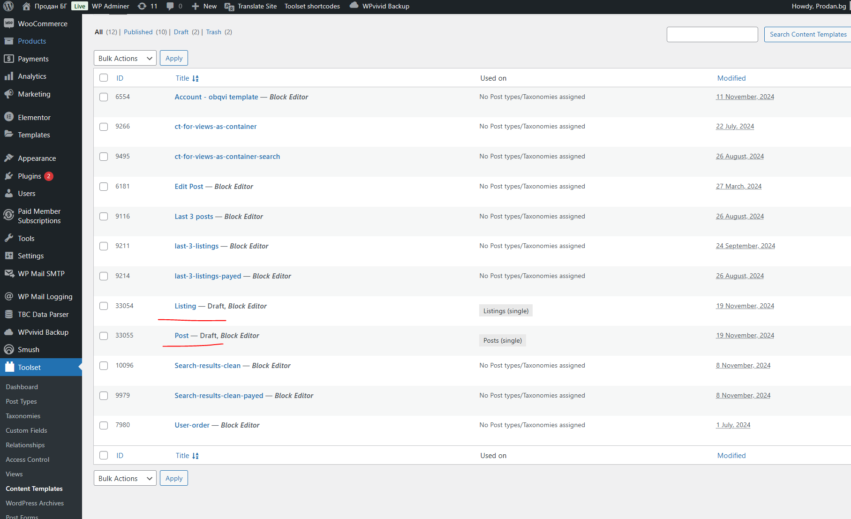
Task: Filter list by Draft templates
Action: tap(181, 32)
